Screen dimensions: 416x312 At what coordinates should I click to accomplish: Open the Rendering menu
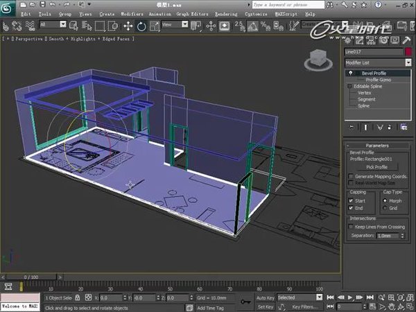(225, 13)
